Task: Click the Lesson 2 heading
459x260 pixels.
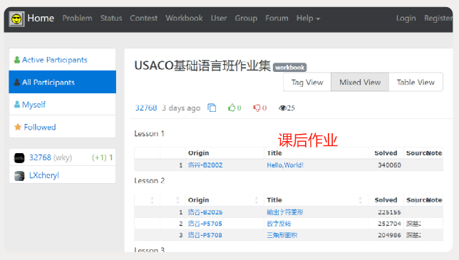Action: [149, 181]
